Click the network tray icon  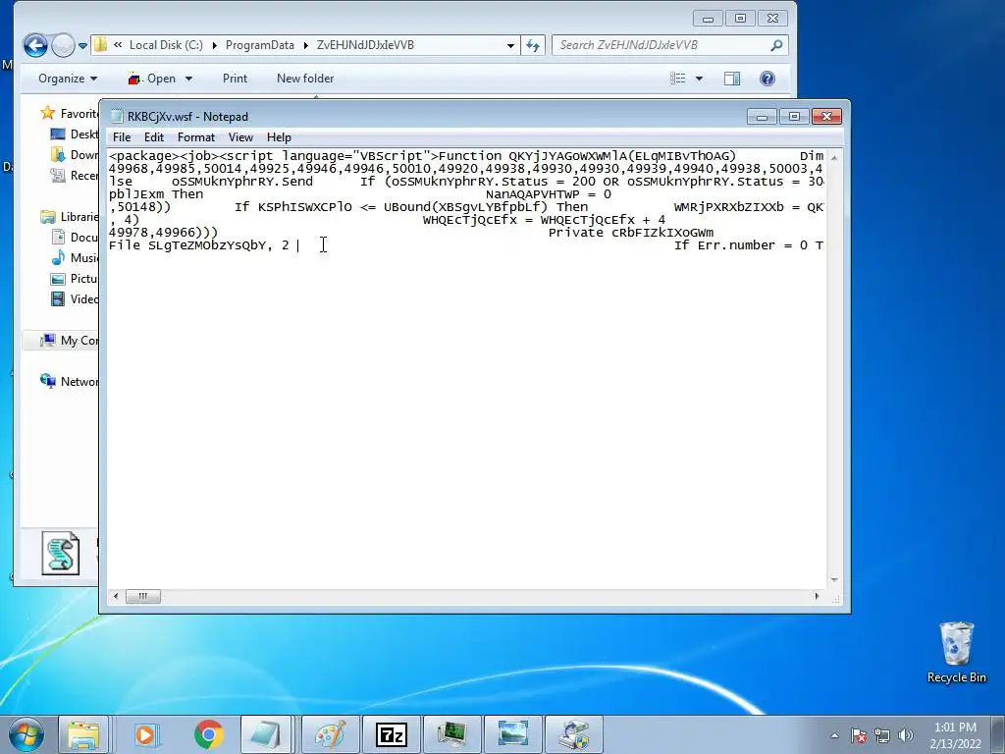882,735
